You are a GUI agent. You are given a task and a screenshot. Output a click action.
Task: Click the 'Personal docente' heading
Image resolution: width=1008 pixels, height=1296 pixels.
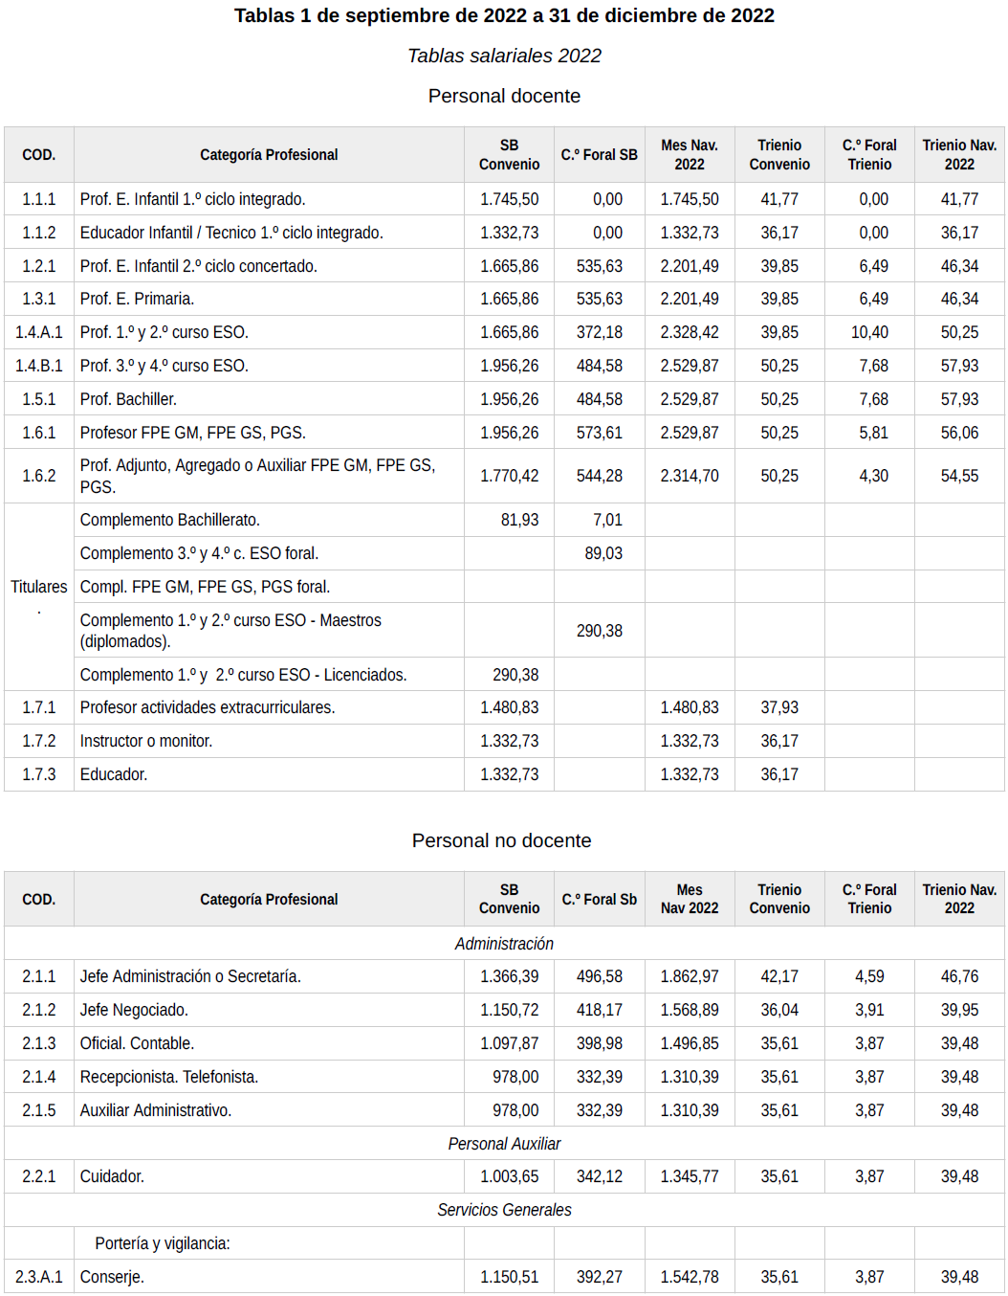tap(504, 96)
